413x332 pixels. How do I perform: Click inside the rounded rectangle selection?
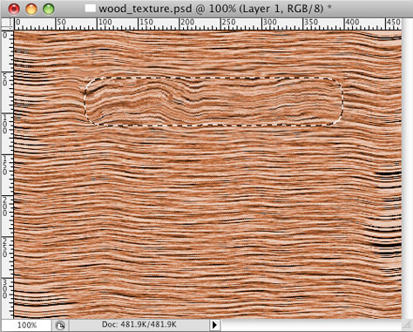click(x=213, y=102)
